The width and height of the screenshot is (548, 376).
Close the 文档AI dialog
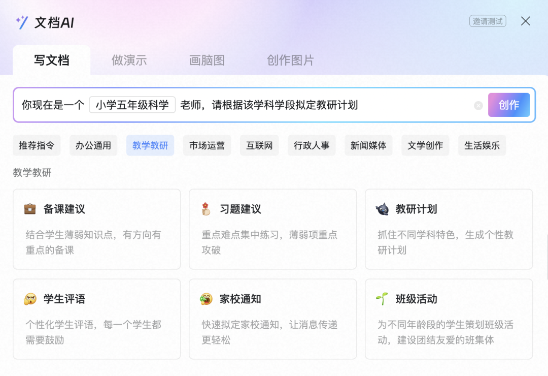click(x=526, y=21)
